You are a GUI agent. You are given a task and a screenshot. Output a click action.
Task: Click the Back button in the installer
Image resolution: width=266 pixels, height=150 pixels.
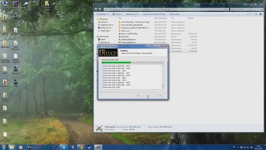(138, 95)
